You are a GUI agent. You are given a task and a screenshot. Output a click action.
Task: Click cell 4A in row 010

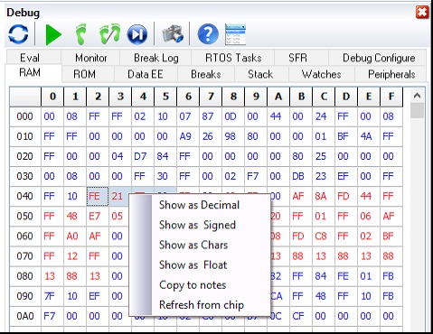pos(369,136)
